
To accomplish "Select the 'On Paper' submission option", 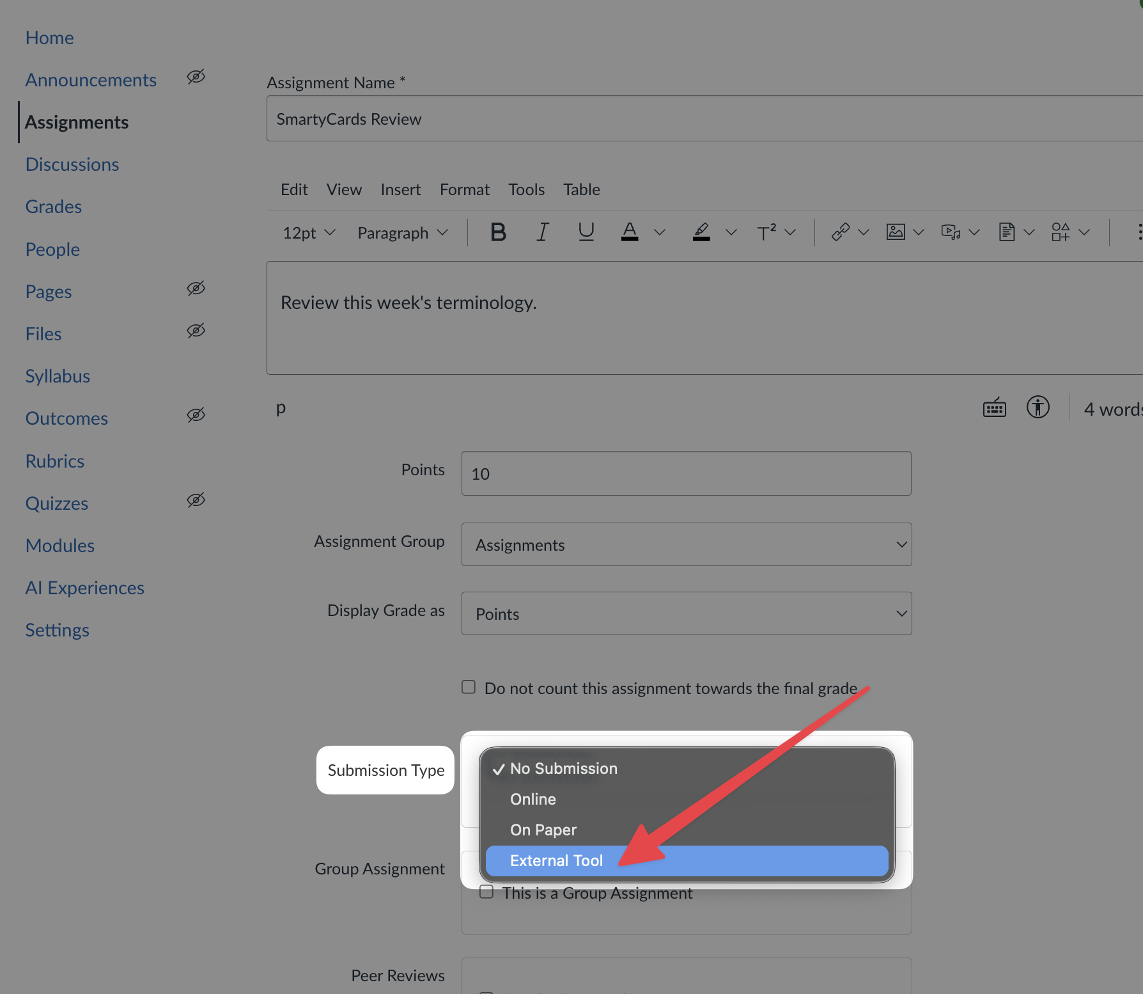I will click(687, 830).
